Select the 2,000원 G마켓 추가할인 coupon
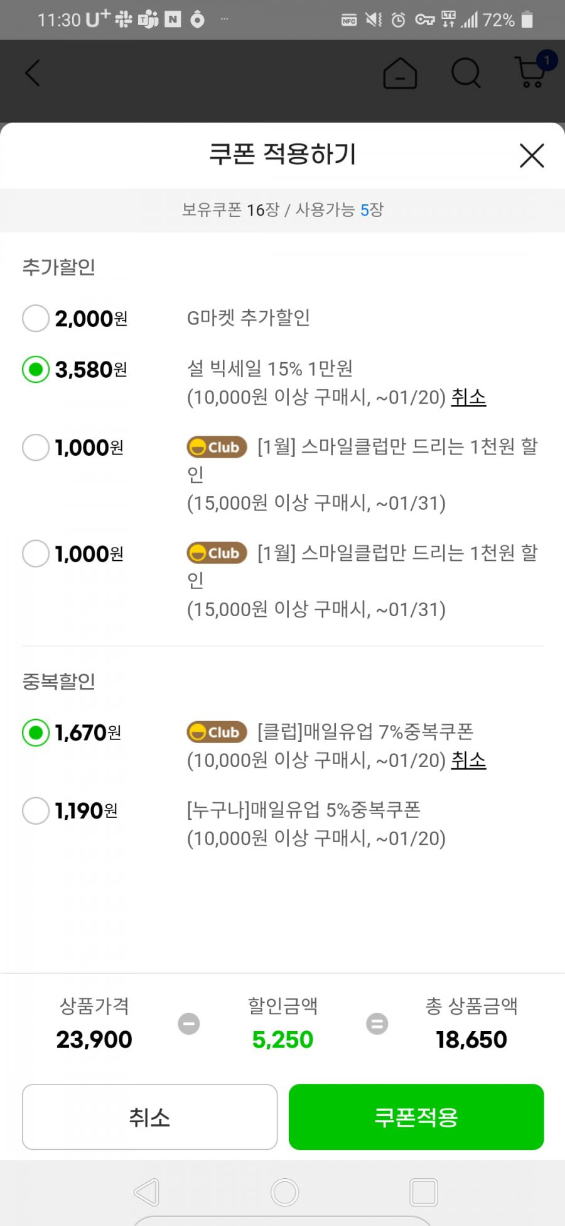Image resolution: width=565 pixels, height=1226 pixels. pyautogui.click(x=36, y=318)
